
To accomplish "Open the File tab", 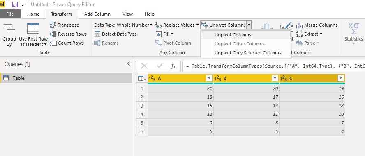I will point(10,14).
